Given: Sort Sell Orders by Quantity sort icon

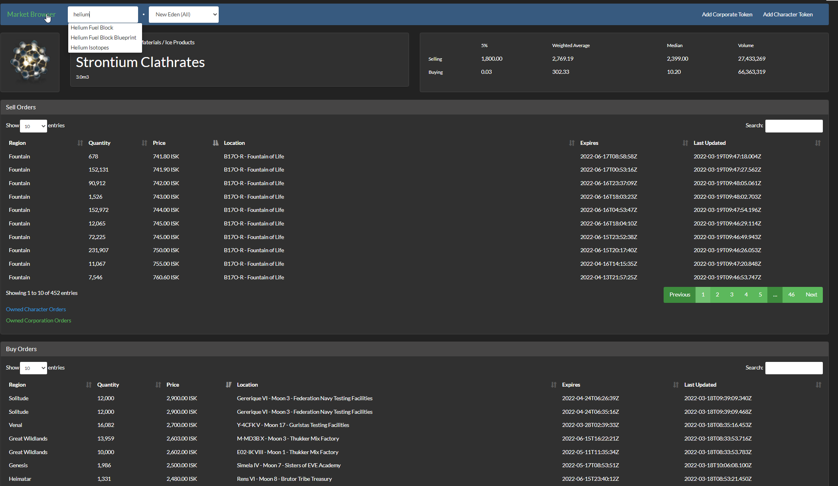Looking at the screenshot, I should (x=144, y=143).
